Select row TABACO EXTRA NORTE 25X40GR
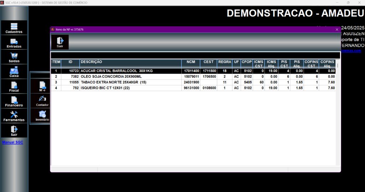Screen dimensions: 365x192 193,82
